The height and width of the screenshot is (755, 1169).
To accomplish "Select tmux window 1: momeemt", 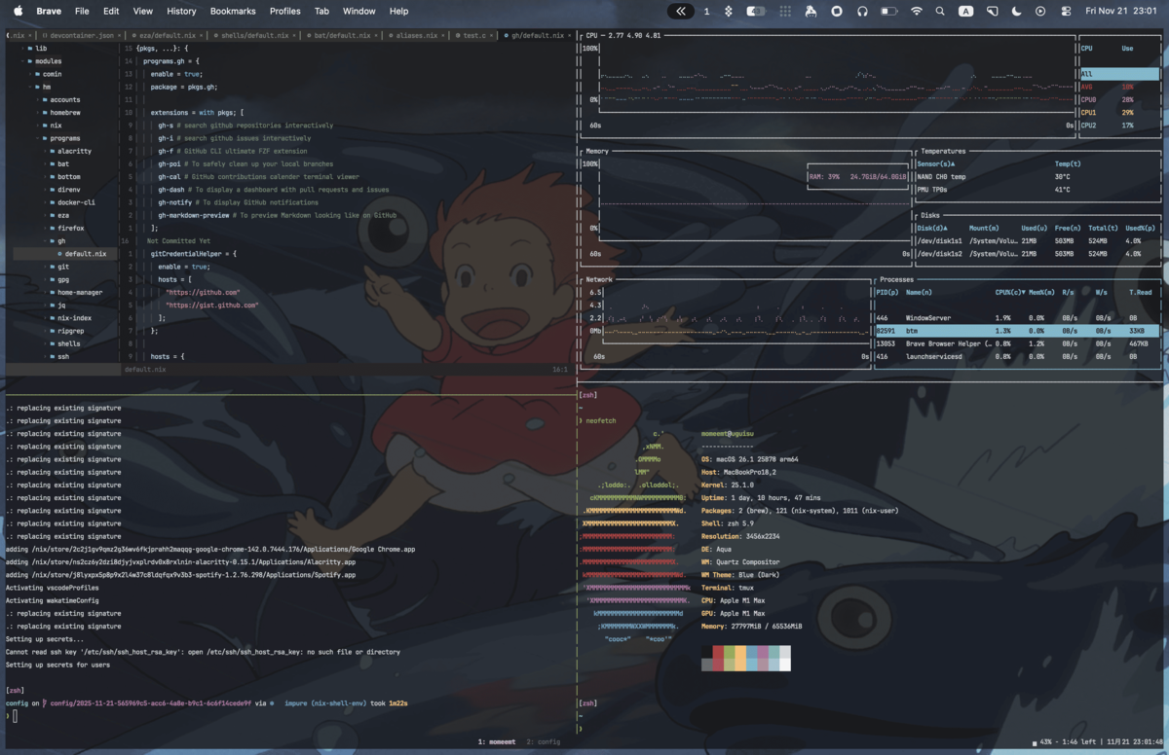I will pos(495,742).
